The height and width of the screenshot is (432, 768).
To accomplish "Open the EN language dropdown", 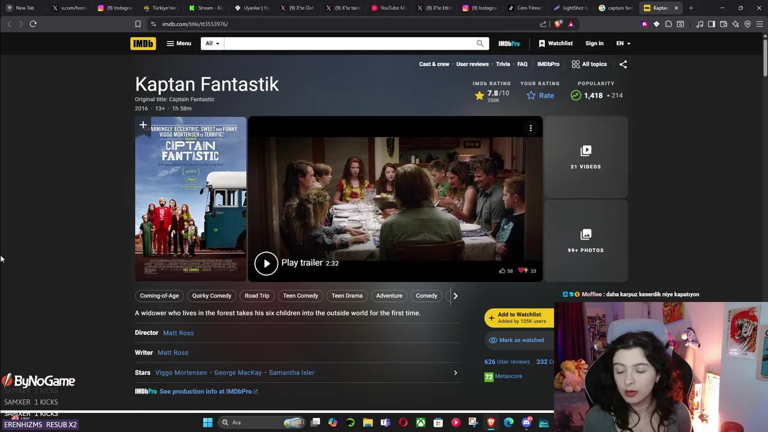I will (x=623, y=43).
